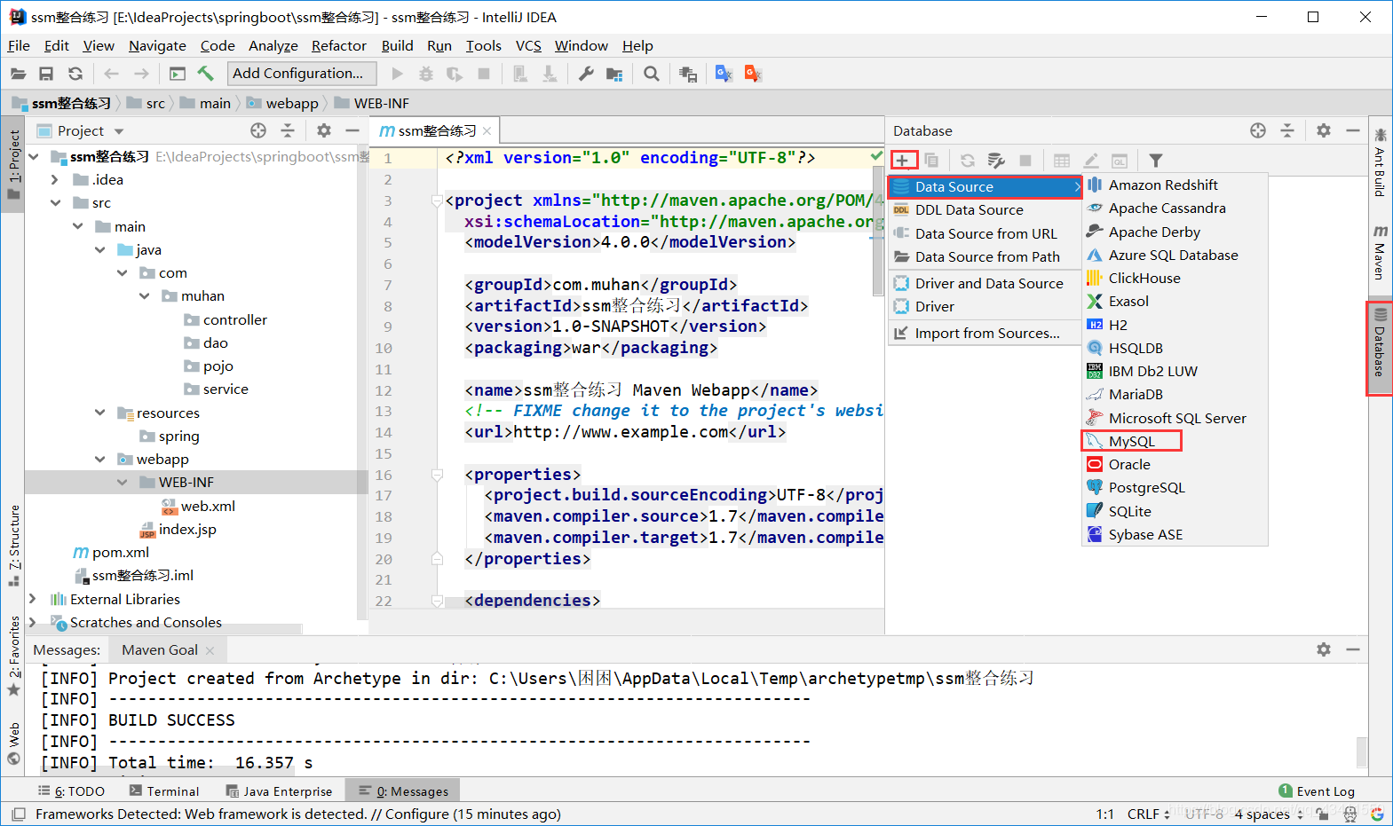Image resolution: width=1393 pixels, height=826 pixels.
Task: Click the tool windows toggle in status bar corner
Action: point(18,814)
